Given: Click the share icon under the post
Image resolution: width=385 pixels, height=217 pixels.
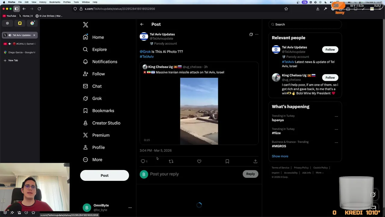Looking at the screenshot, I should tap(255, 162).
